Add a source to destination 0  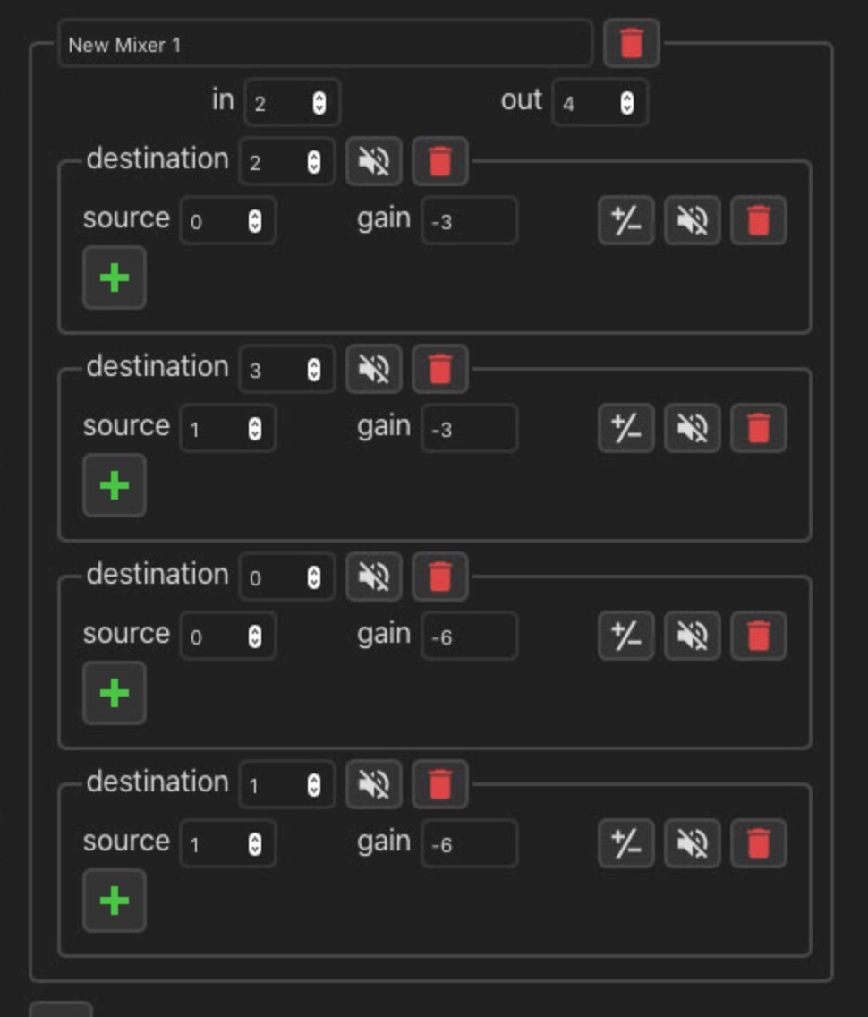114,693
